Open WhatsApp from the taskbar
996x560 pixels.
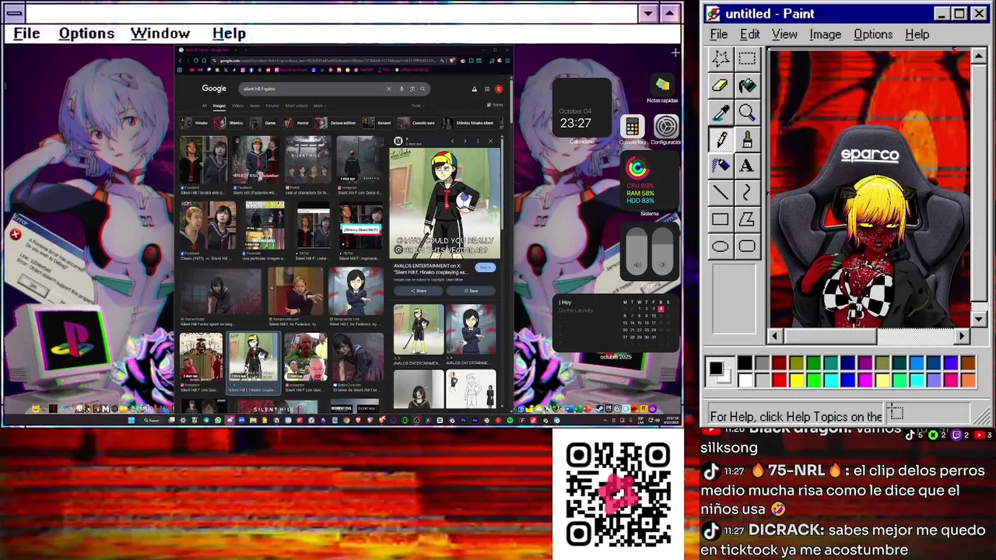click(218, 421)
